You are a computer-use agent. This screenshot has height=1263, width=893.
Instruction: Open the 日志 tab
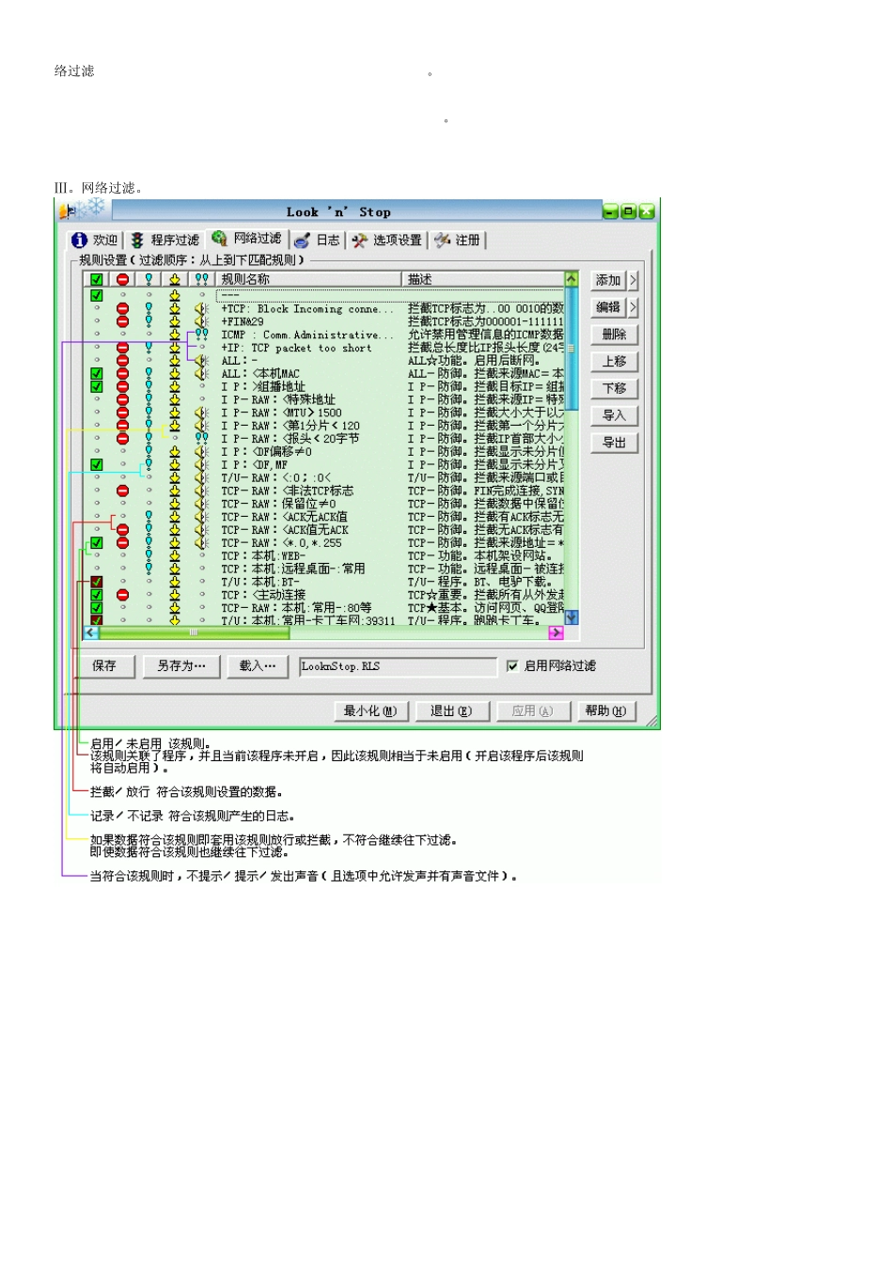click(318, 241)
